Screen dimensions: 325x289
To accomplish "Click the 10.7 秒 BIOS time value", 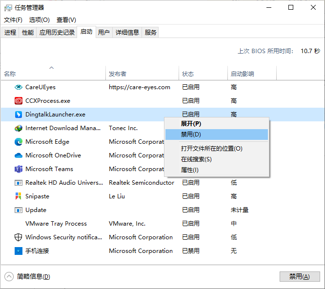I will 310,51.
